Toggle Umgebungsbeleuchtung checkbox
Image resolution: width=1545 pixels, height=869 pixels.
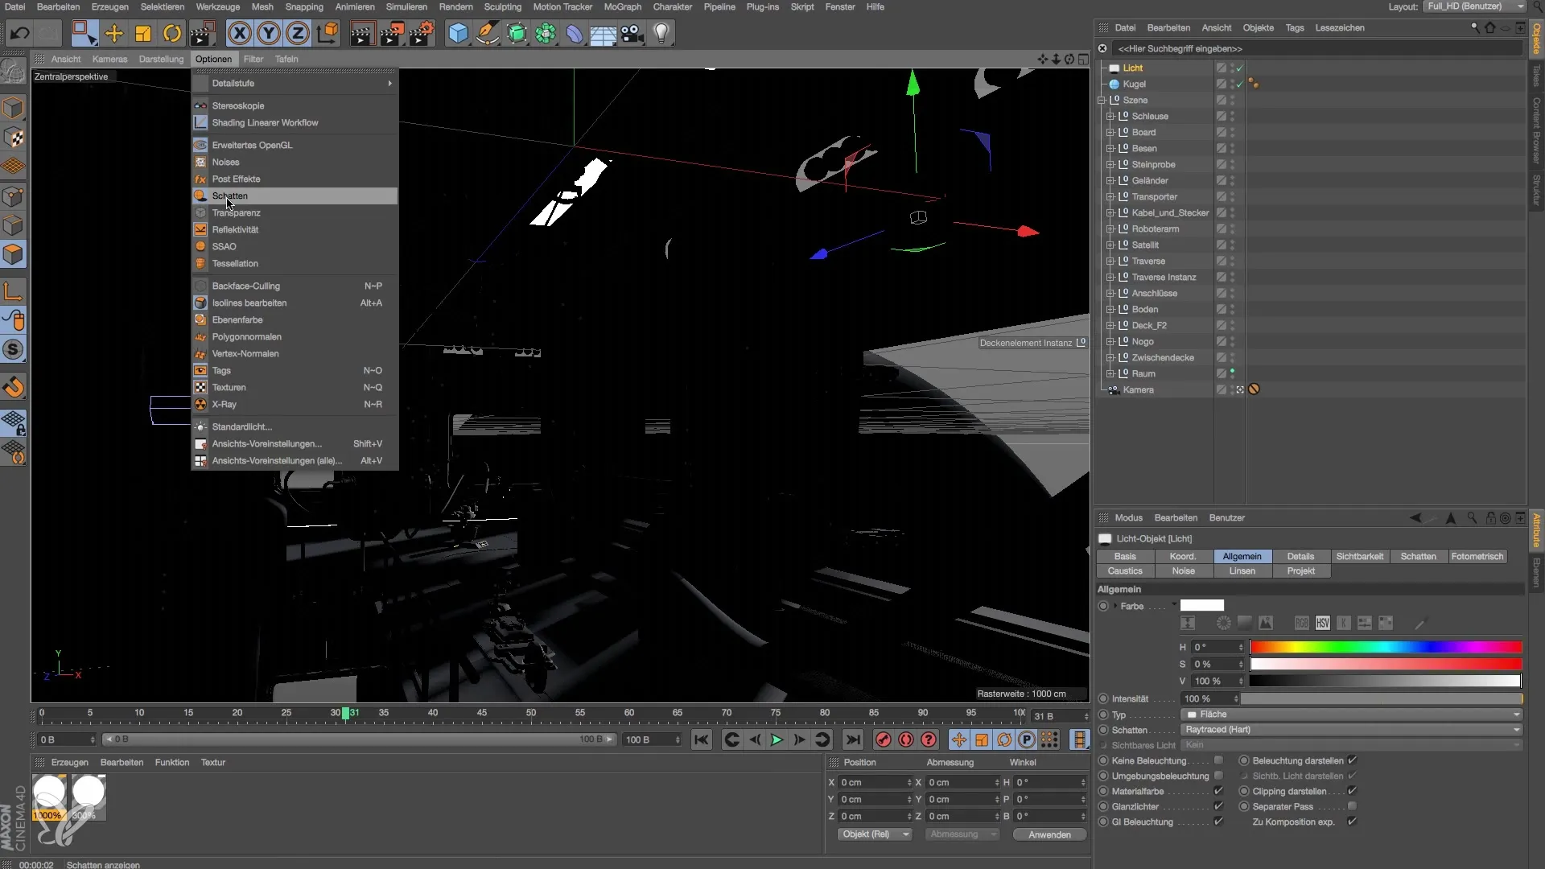(x=1218, y=776)
